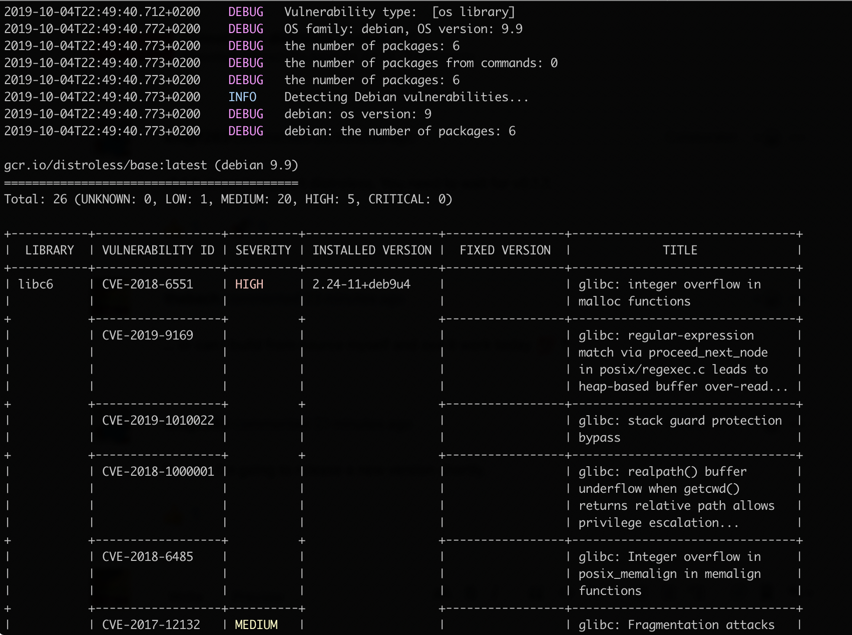Image resolution: width=852 pixels, height=635 pixels.
Task: Click the LIBRARY column header
Action: click(50, 250)
